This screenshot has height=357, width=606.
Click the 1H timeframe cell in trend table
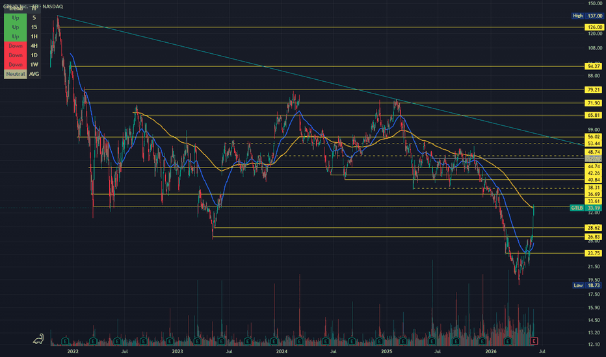click(x=34, y=36)
